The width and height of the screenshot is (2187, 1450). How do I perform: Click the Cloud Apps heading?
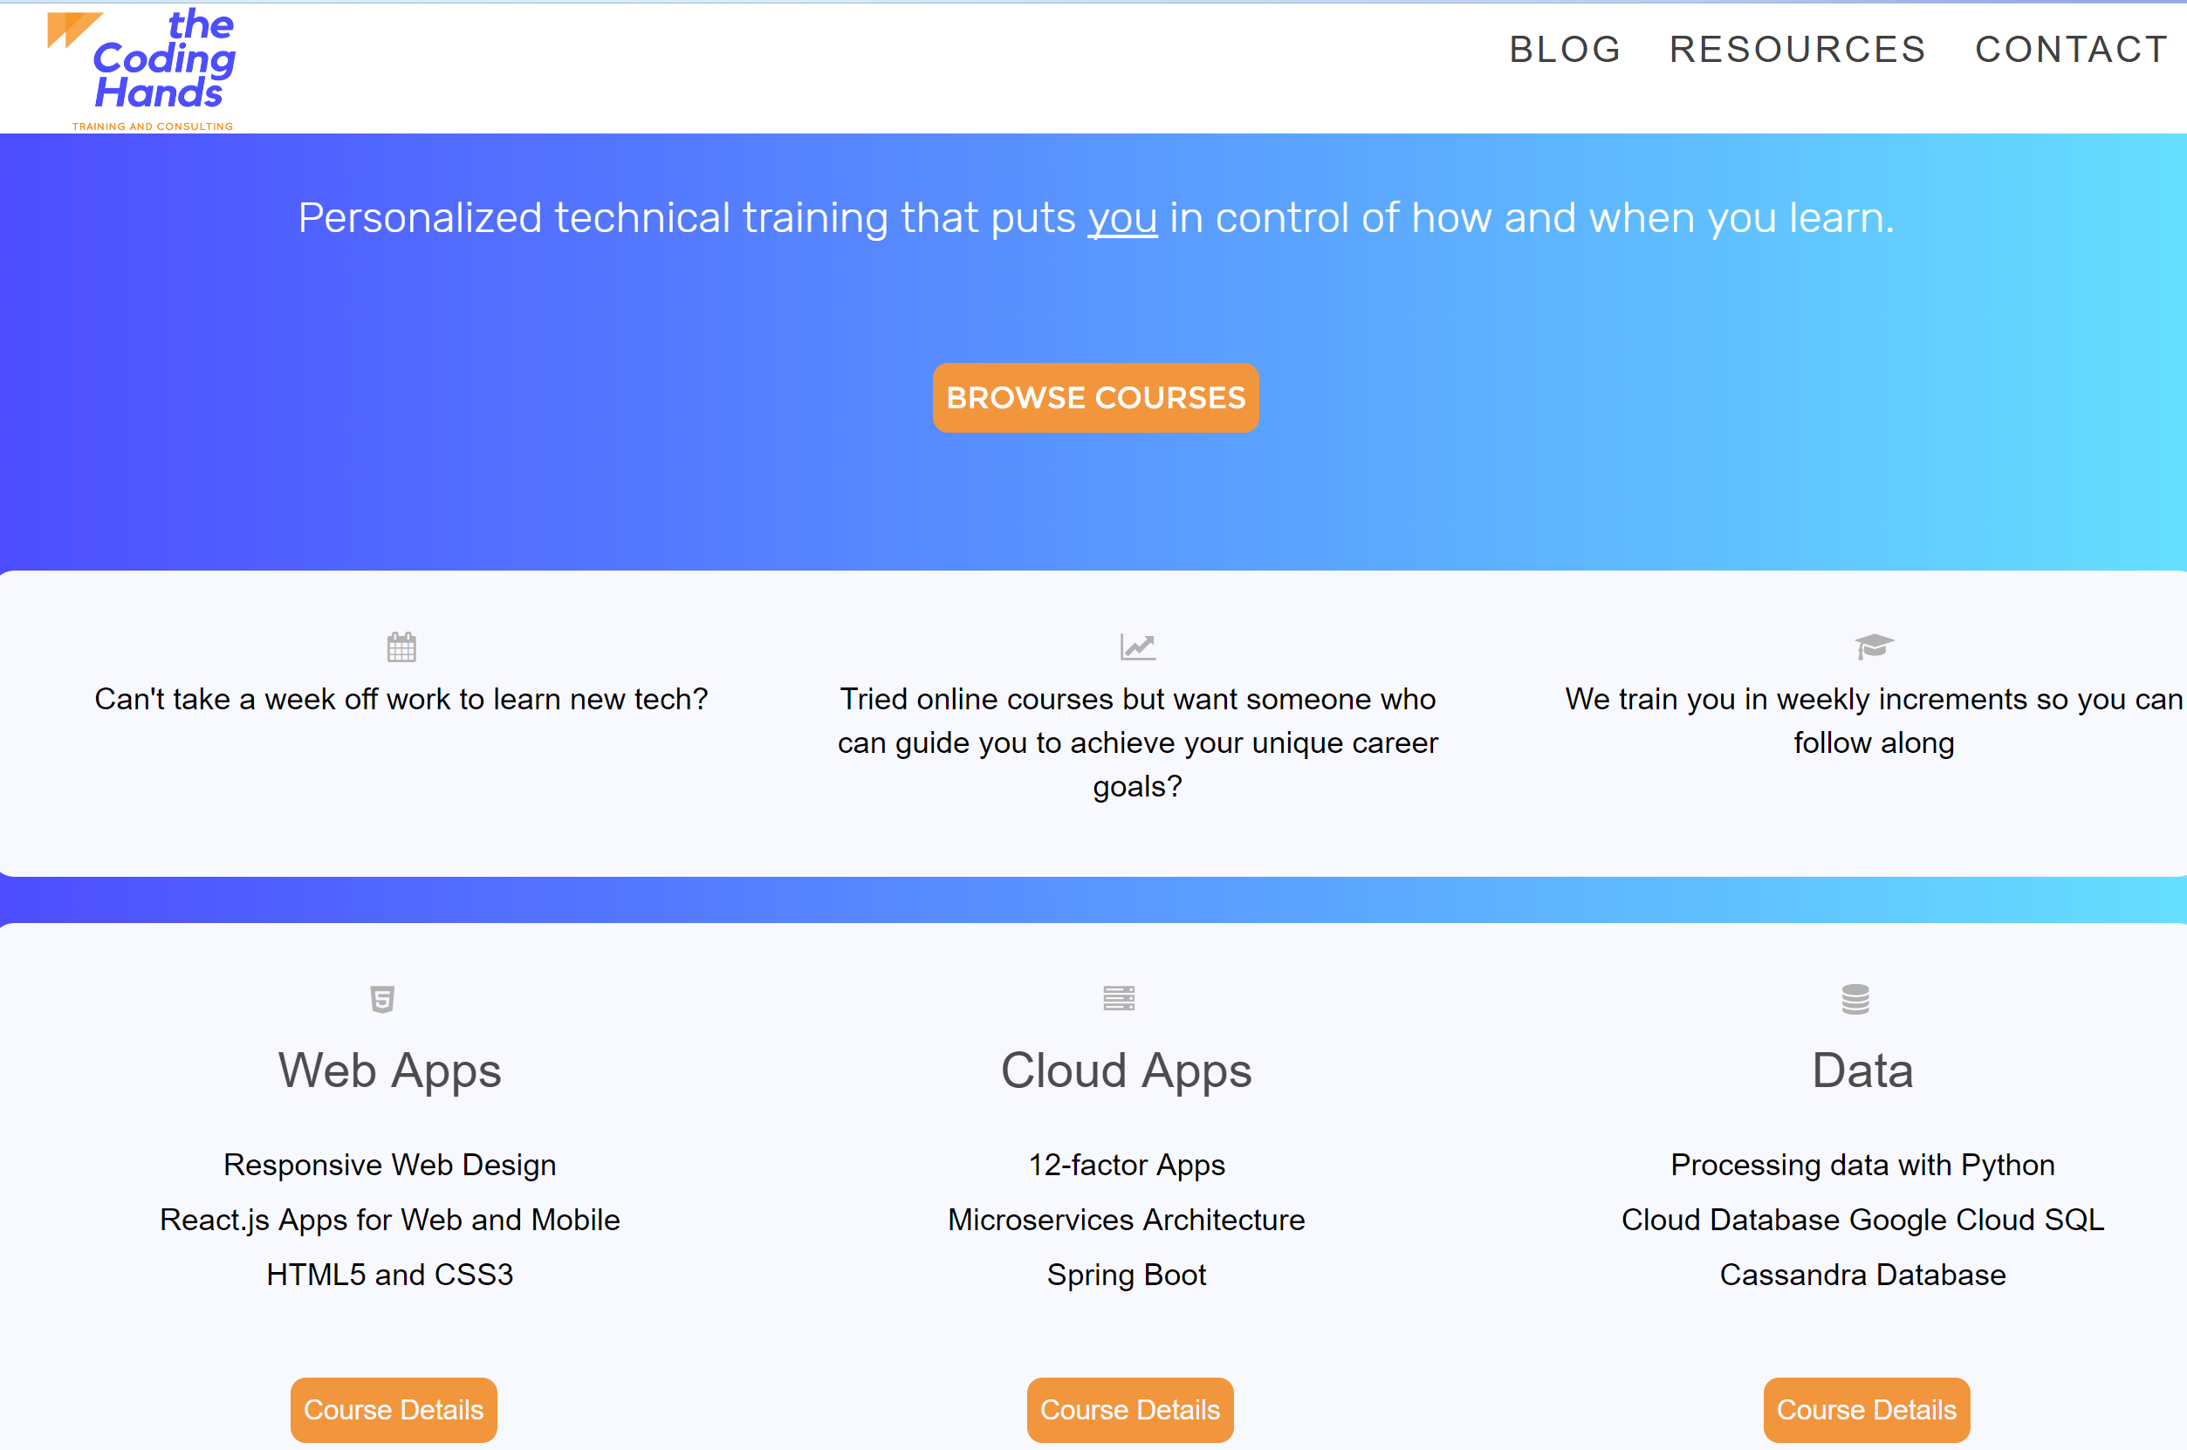coord(1127,1070)
